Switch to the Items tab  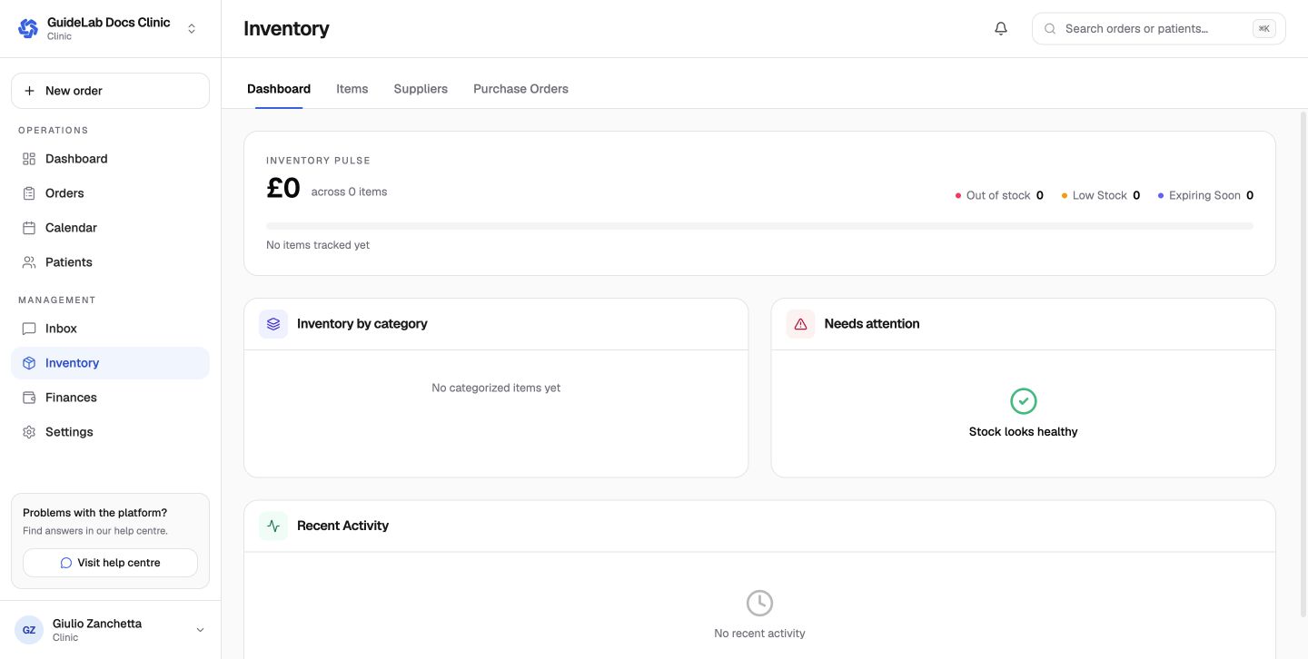tap(352, 89)
